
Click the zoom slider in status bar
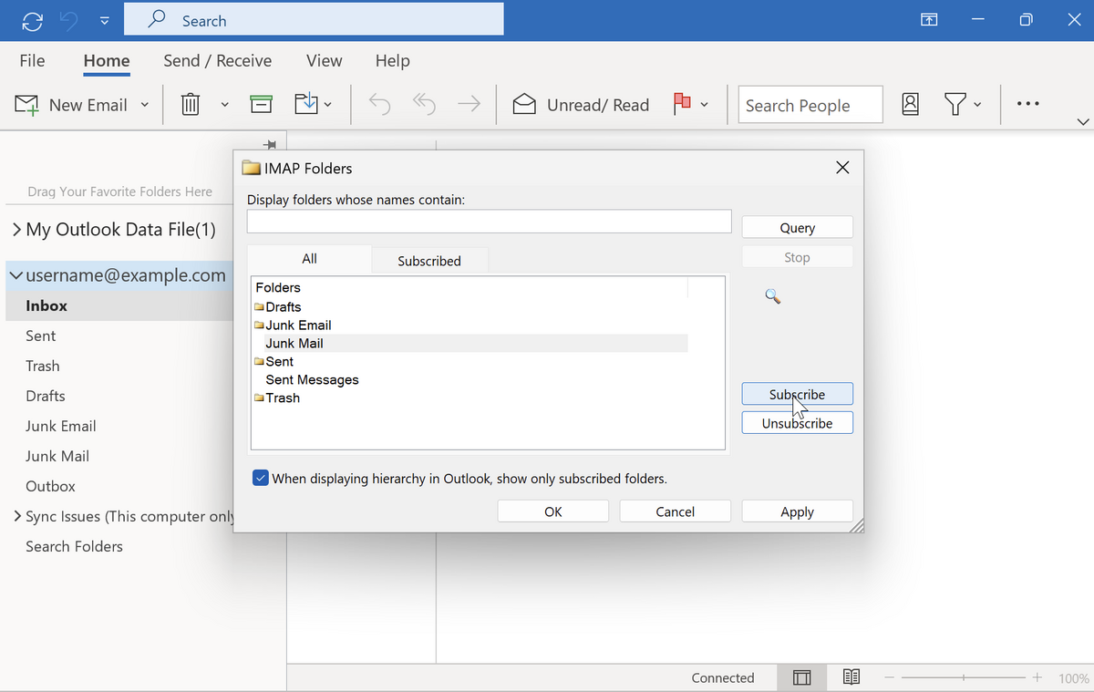click(x=963, y=677)
